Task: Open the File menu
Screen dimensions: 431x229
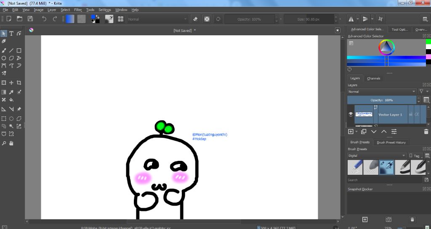Action: (x=5, y=10)
